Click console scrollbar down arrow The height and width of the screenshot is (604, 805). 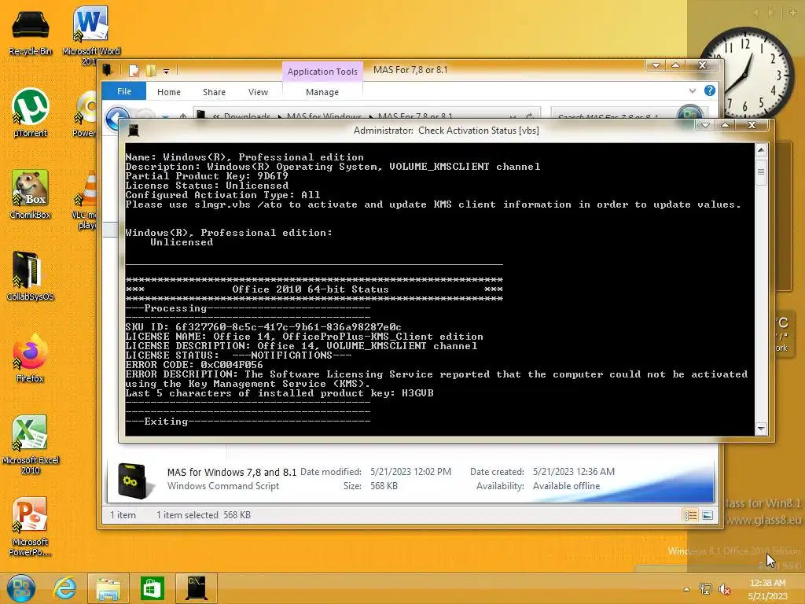(761, 429)
